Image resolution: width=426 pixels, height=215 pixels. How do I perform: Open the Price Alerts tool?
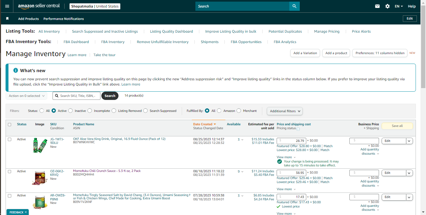pyautogui.click(x=361, y=31)
